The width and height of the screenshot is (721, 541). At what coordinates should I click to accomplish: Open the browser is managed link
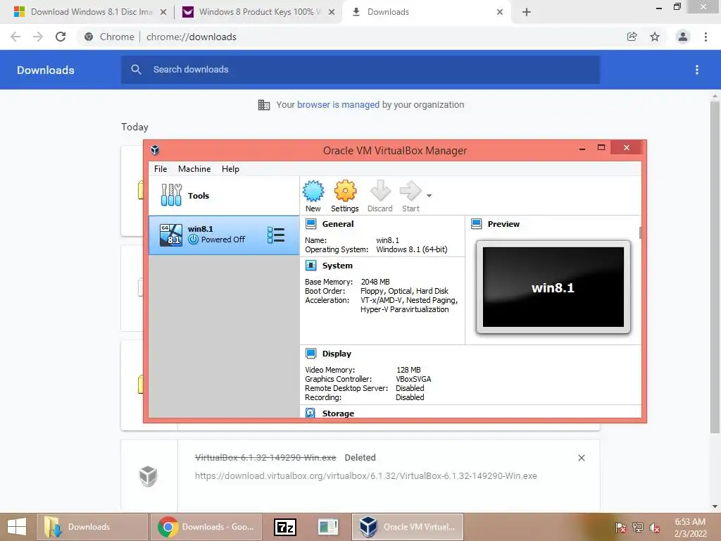338,104
